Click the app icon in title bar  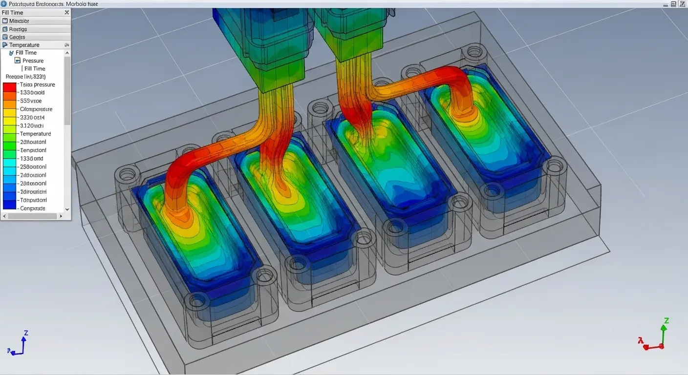(x=4, y=4)
